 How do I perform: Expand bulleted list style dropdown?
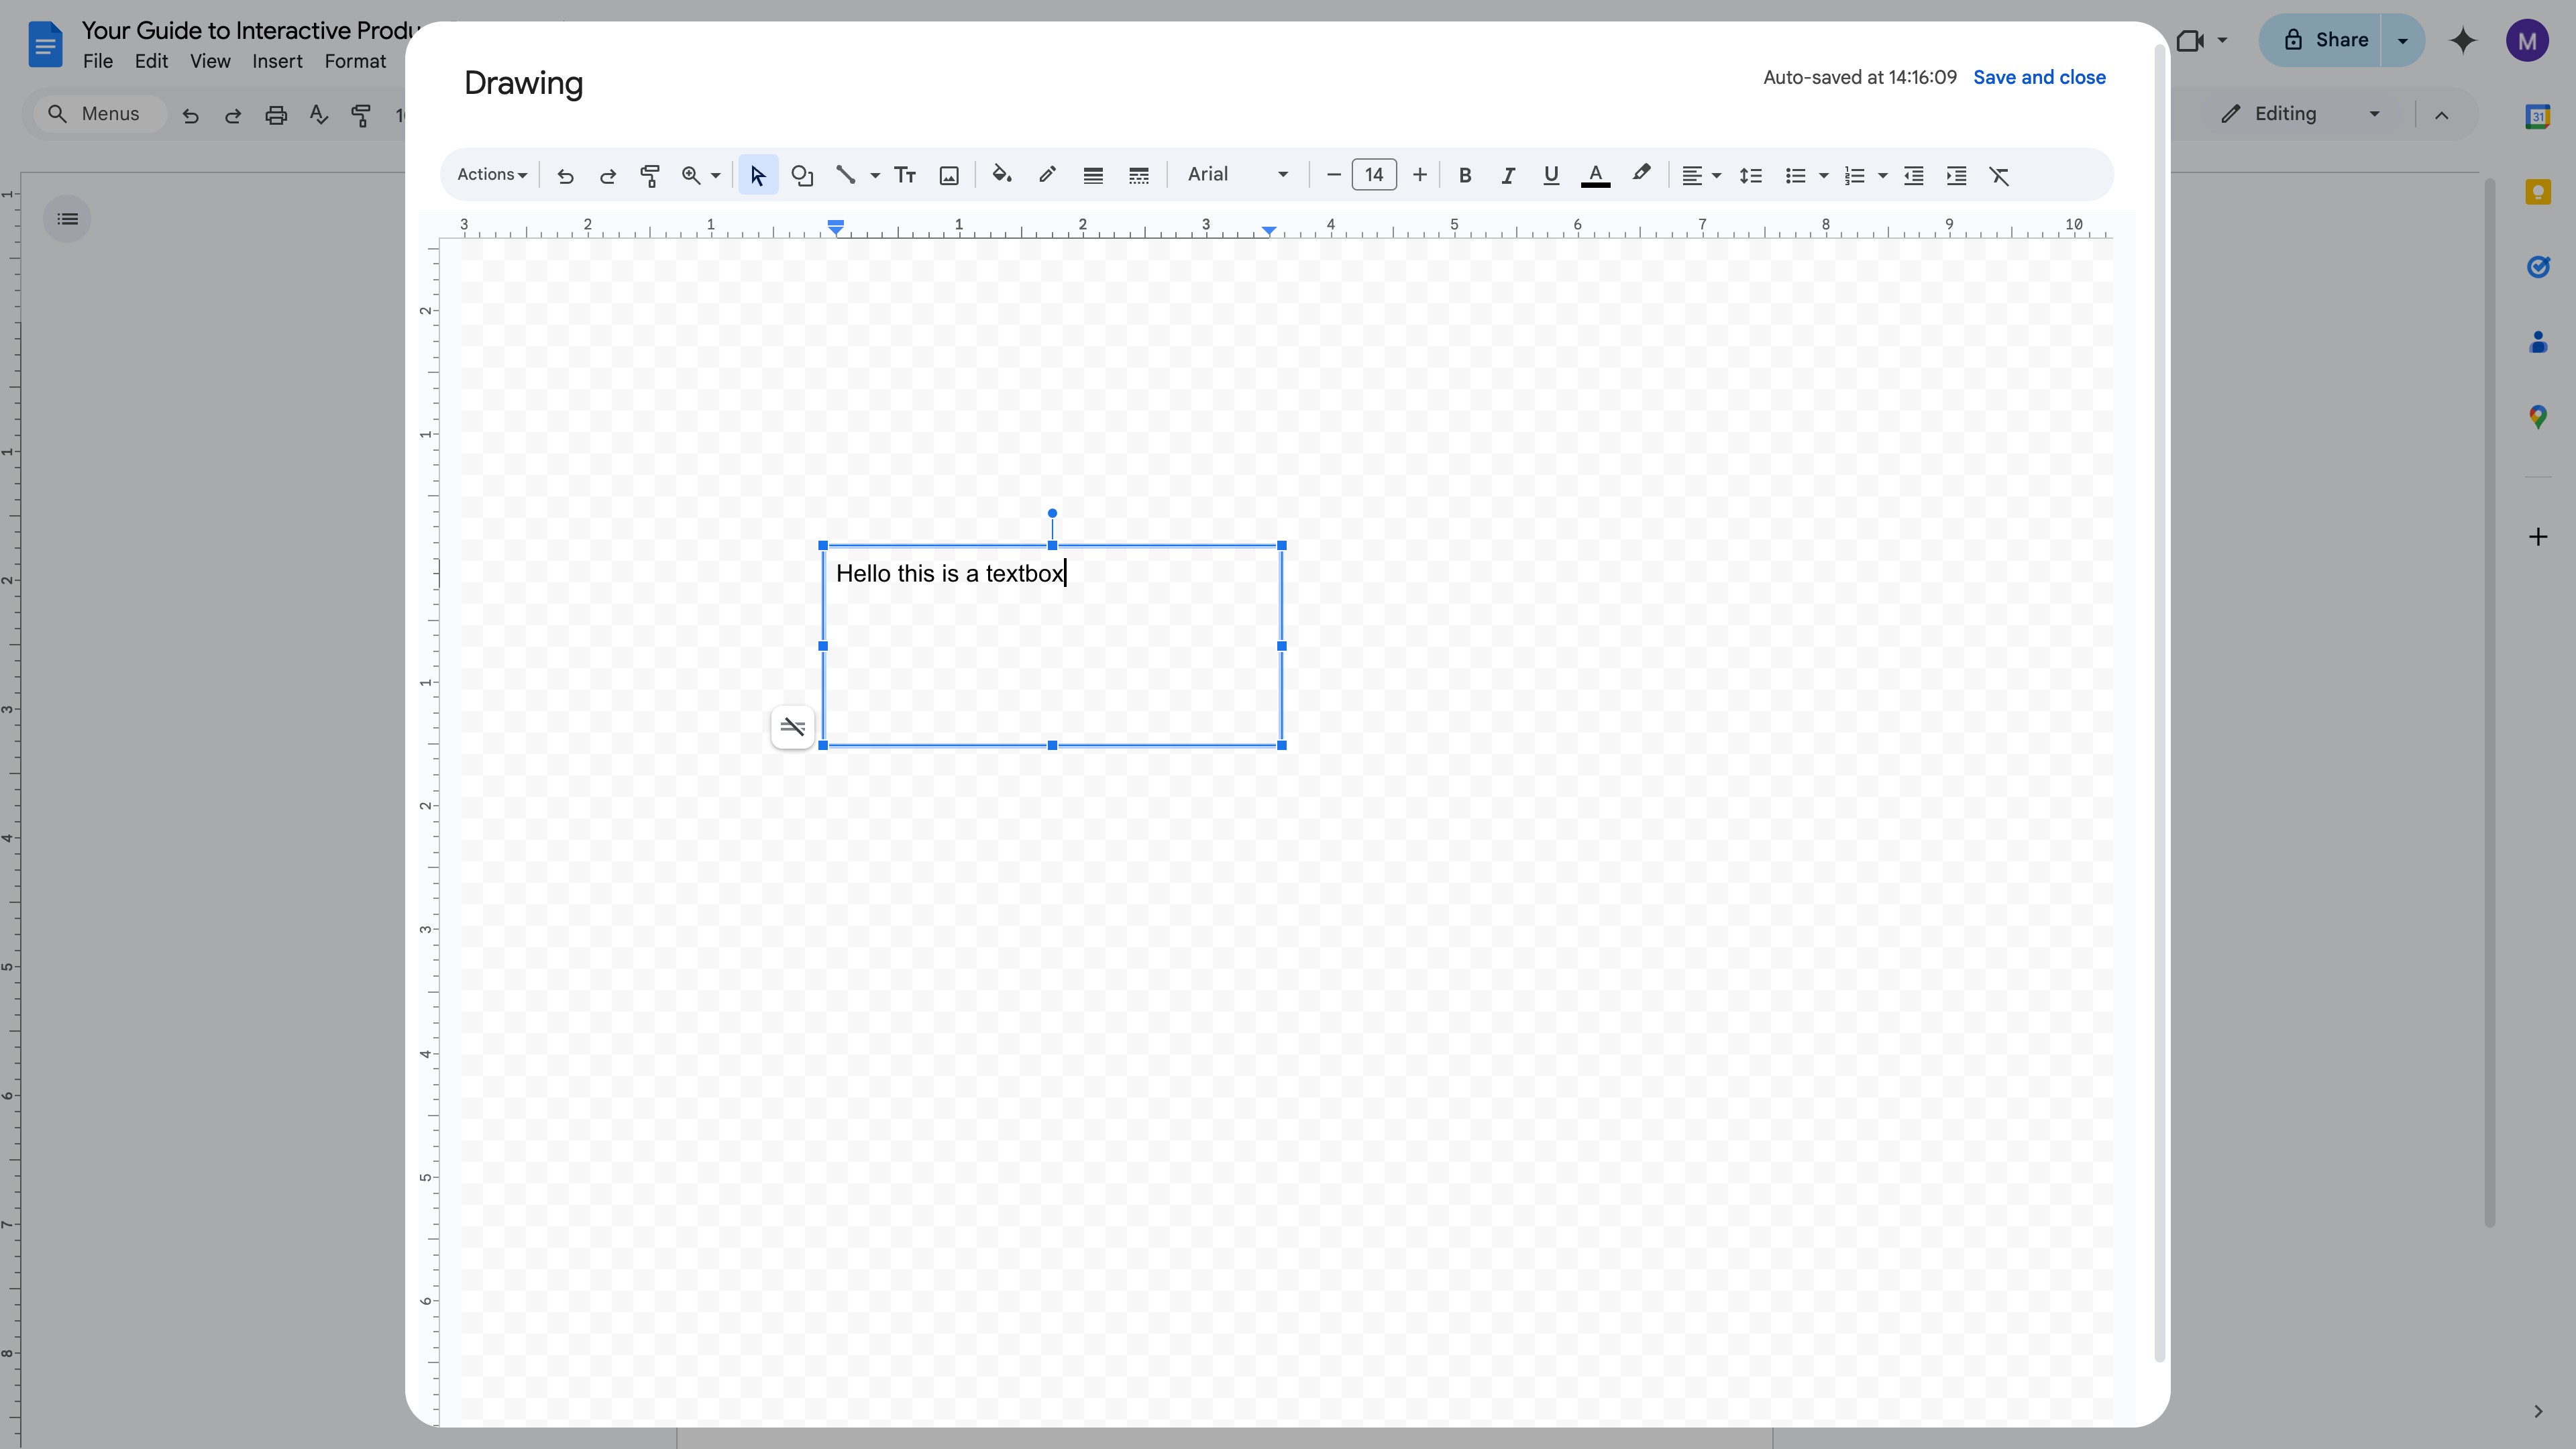(x=1823, y=176)
